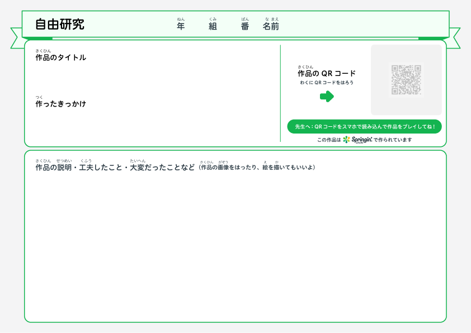Click the QR code image placeholder

coord(407,79)
